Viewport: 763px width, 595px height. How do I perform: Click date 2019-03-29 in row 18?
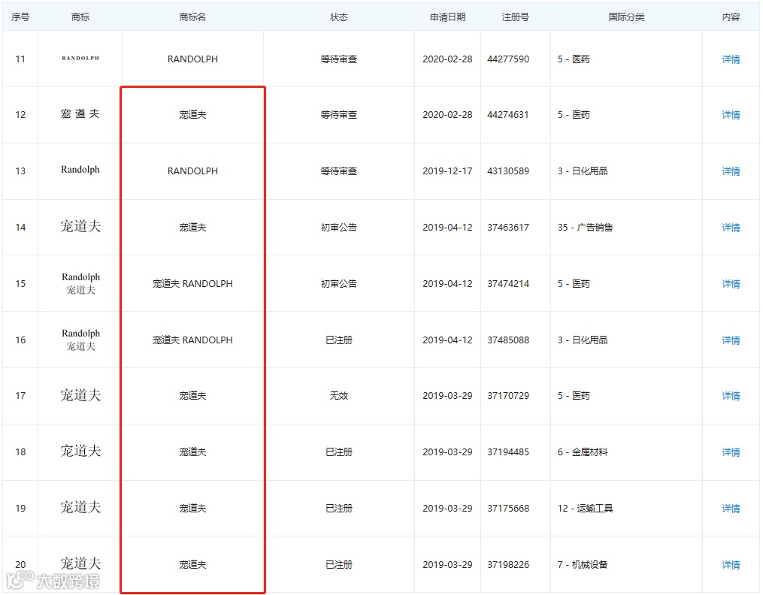point(447,452)
